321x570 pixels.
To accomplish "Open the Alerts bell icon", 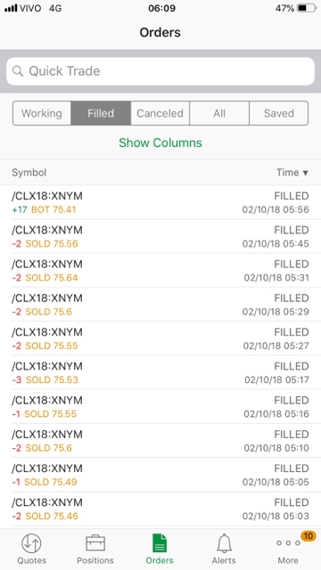I will click(224, 544).
